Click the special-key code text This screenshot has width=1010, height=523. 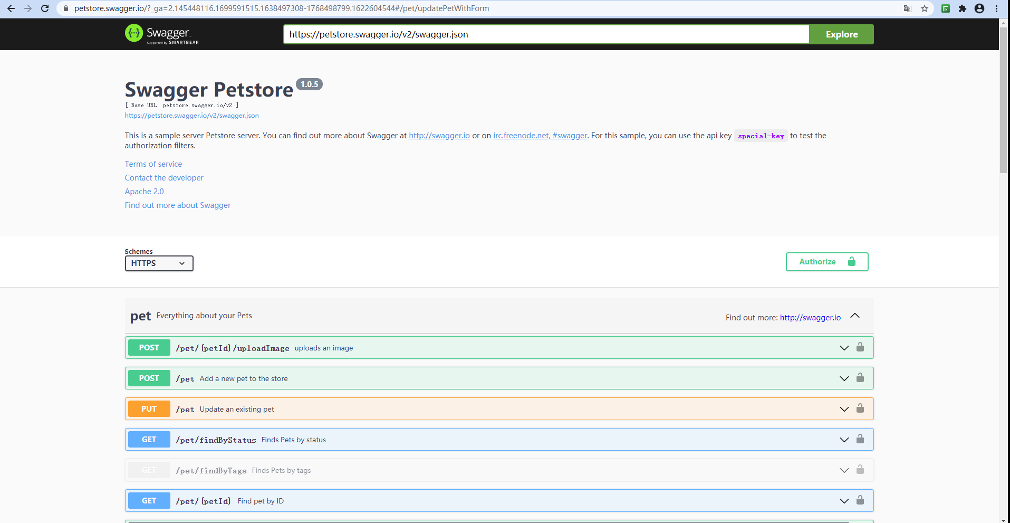(761, 136)
